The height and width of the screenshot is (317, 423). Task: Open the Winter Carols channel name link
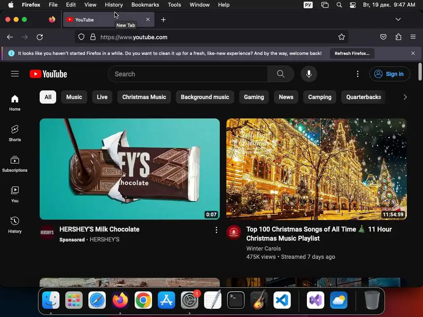coord(263,248)
